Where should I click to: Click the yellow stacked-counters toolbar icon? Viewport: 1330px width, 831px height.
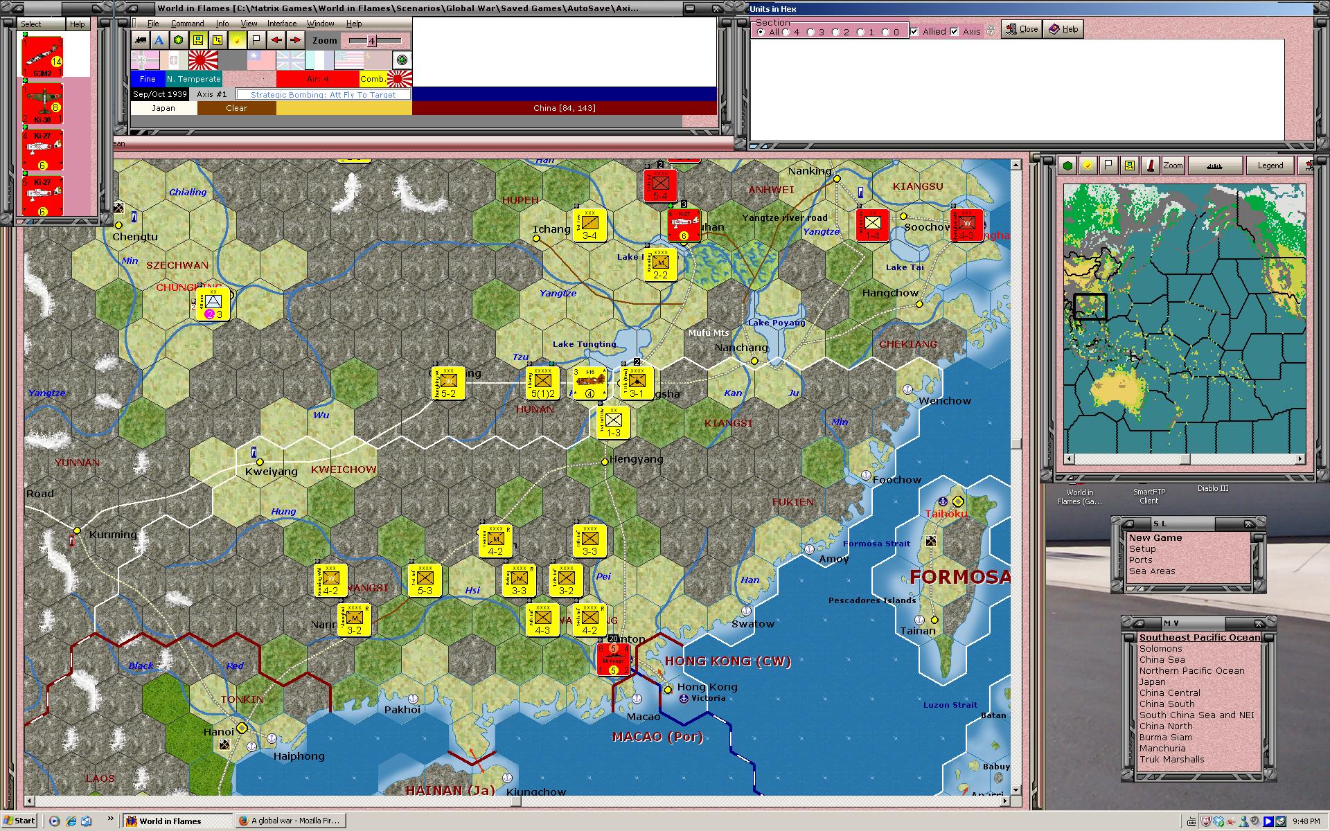pos(218,40)
